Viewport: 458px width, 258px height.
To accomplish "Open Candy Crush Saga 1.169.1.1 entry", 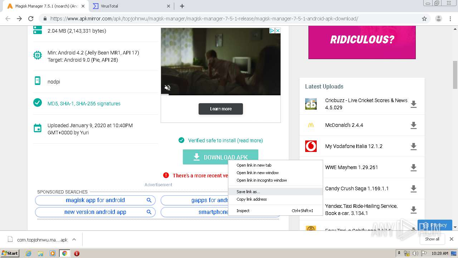I will pyautogui.click(x=357, y=188).
